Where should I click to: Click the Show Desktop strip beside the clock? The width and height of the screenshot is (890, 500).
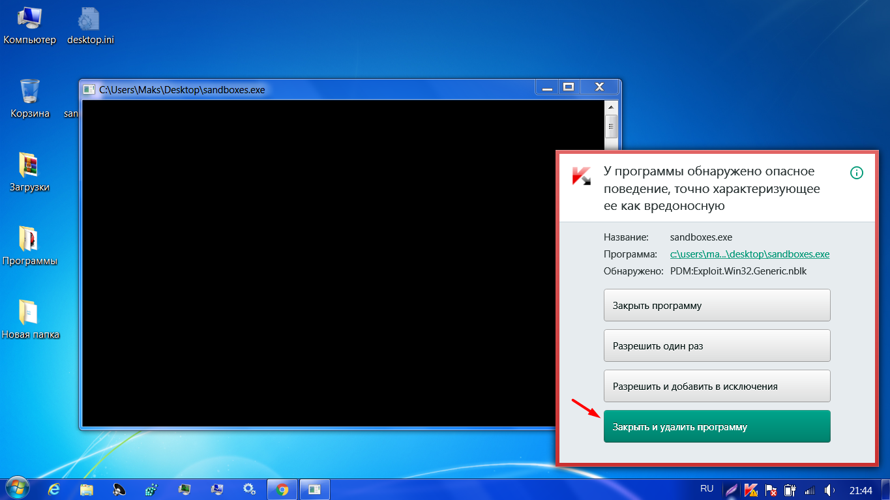[x=885, y=490]
